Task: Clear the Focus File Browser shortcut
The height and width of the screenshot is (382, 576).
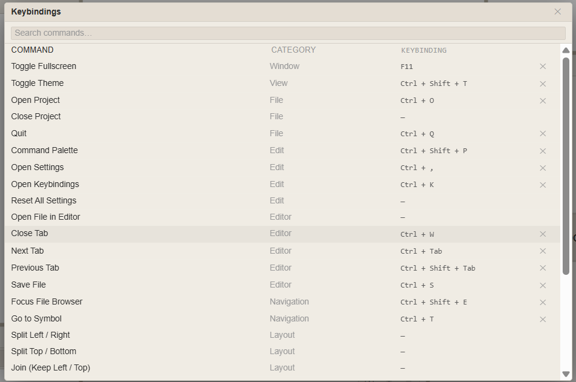Action: (x=543, y=302)
